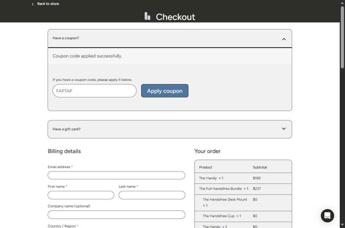This screenshot has height=228, width=345.
Task: Click the Product column header
Action: point(205,167)
